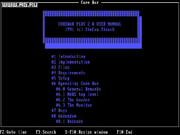Open the '@1 Introduction' chapter entry
Screen dimensions: 180x135
point(68,57)
